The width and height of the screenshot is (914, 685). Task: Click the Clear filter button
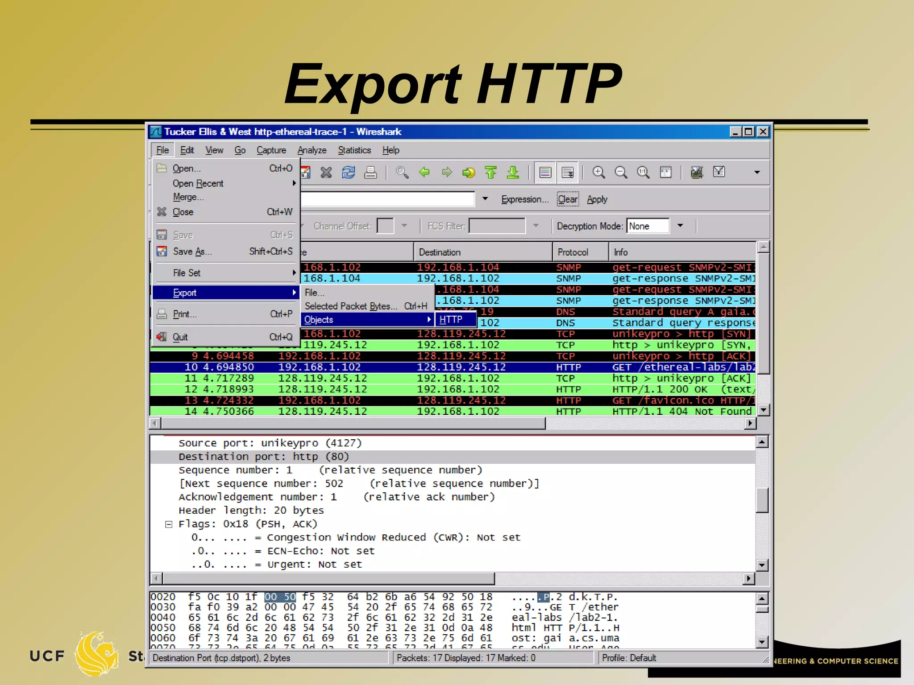[568, 199]
